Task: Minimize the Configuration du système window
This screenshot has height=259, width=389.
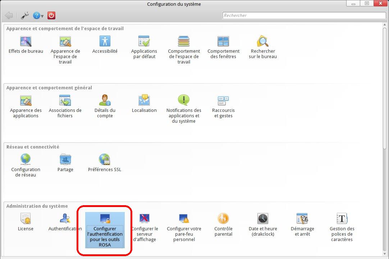Action: pyautogui.click(x=353, y=4)
